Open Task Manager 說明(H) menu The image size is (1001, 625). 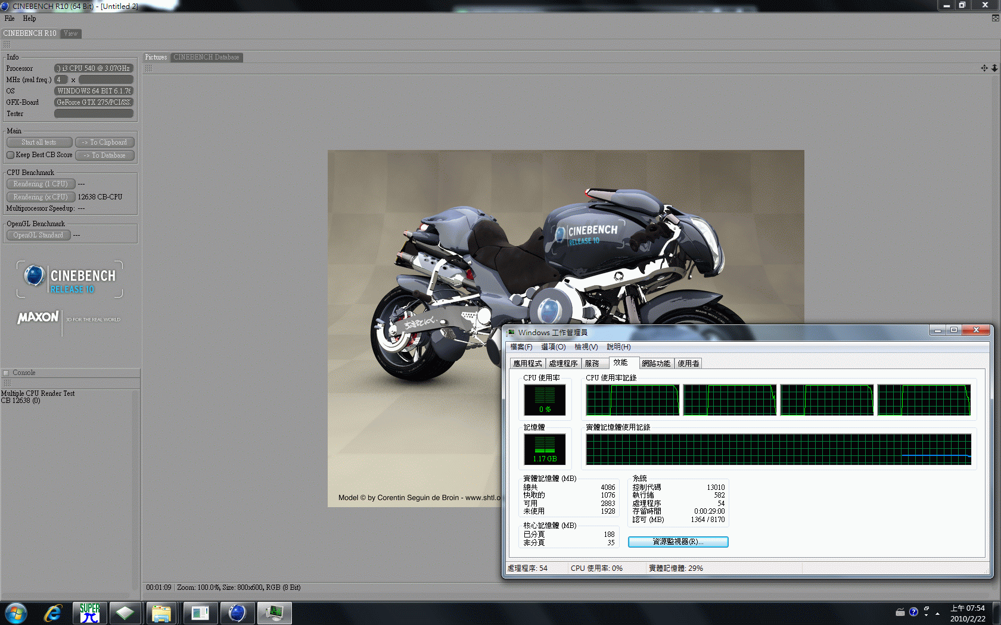618,347
